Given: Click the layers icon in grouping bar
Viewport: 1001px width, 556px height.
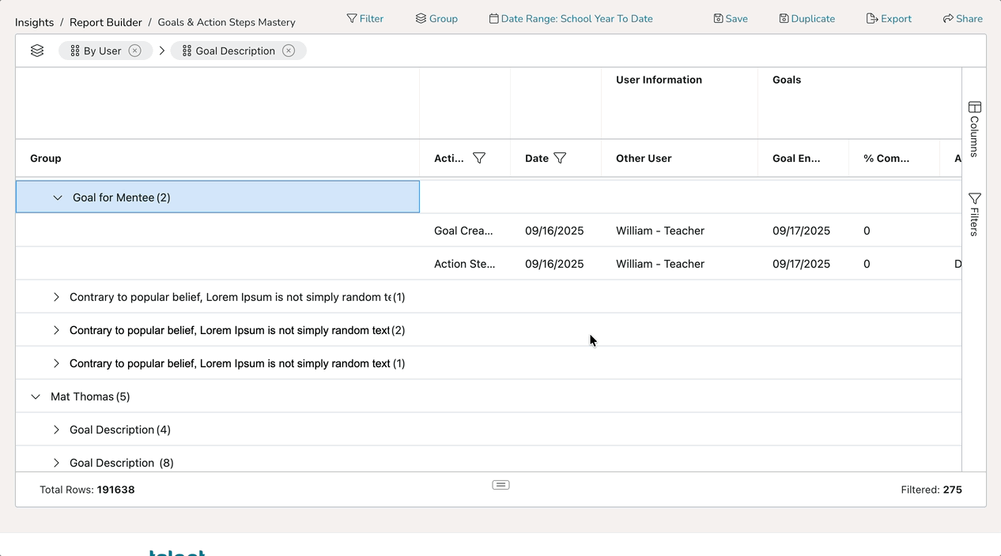Looking at the screenshot, I should [37, 51].
